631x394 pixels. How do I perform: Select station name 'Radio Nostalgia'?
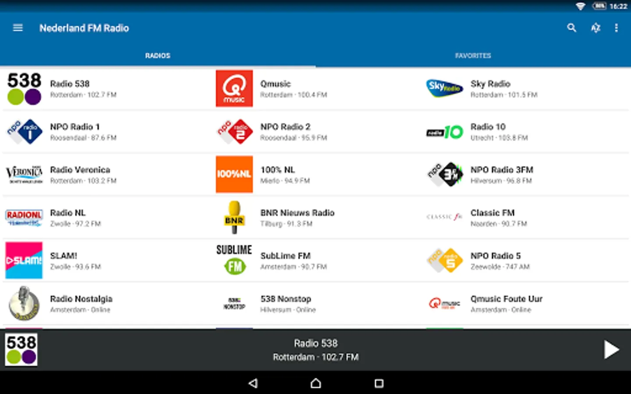coord(81,299)
